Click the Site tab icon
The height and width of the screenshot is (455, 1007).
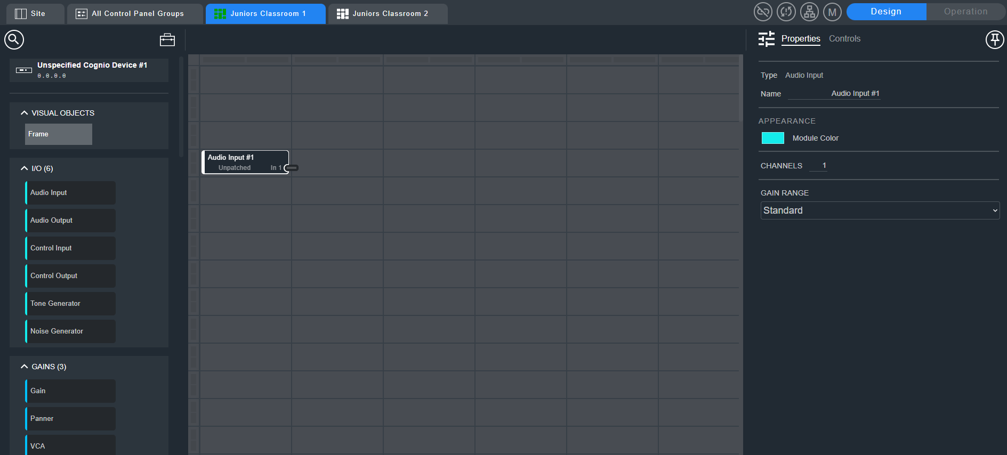pyautogui.click(x=21, y=14)
